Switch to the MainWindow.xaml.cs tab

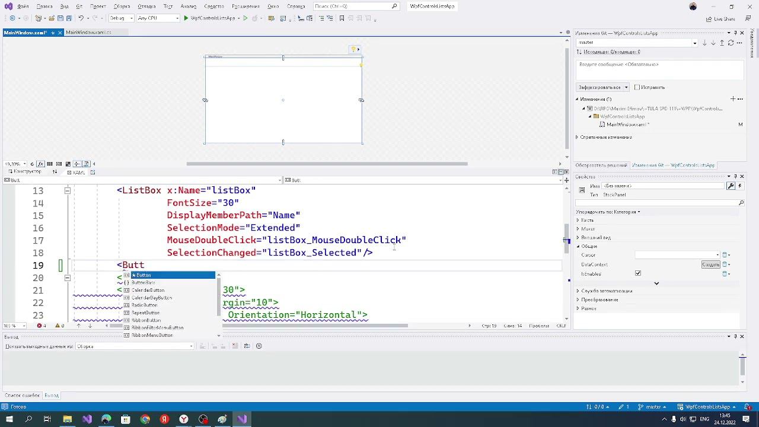click(88, 33)
